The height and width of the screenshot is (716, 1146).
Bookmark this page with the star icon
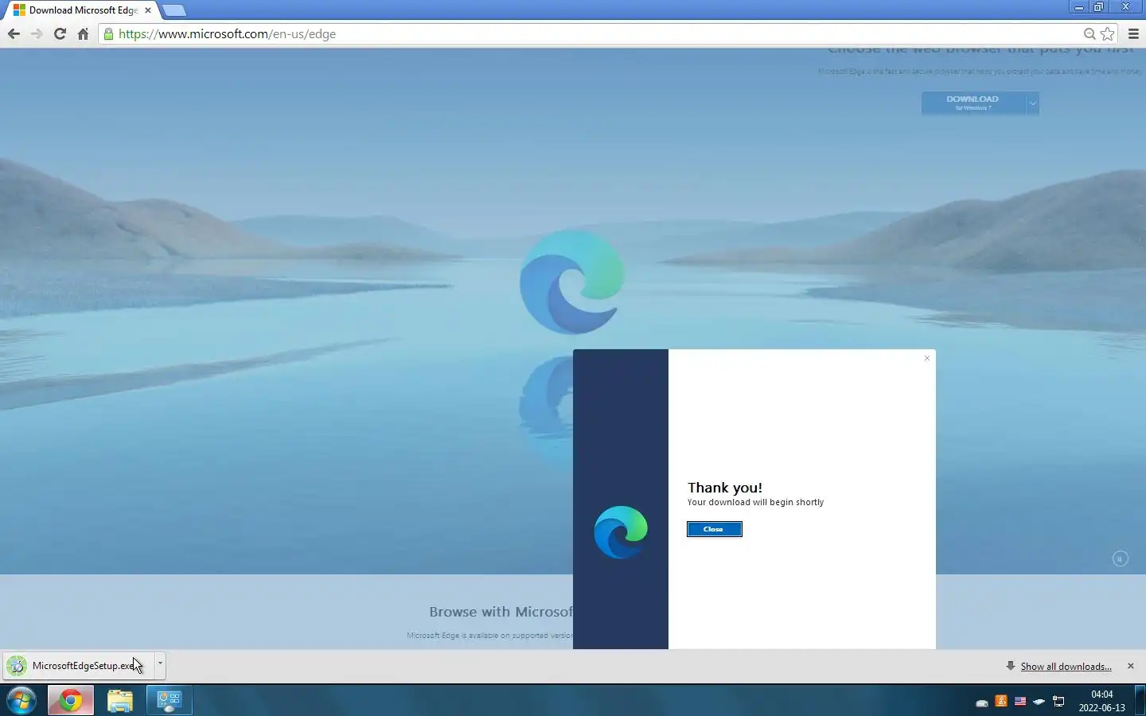pos(1107,33)
